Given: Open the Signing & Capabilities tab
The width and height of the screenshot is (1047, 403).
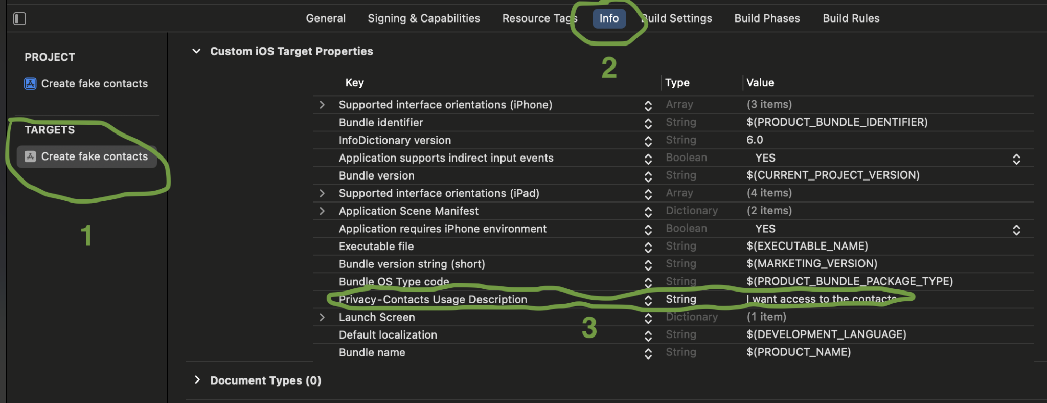Looking at the screenshot, I should 423,18.
